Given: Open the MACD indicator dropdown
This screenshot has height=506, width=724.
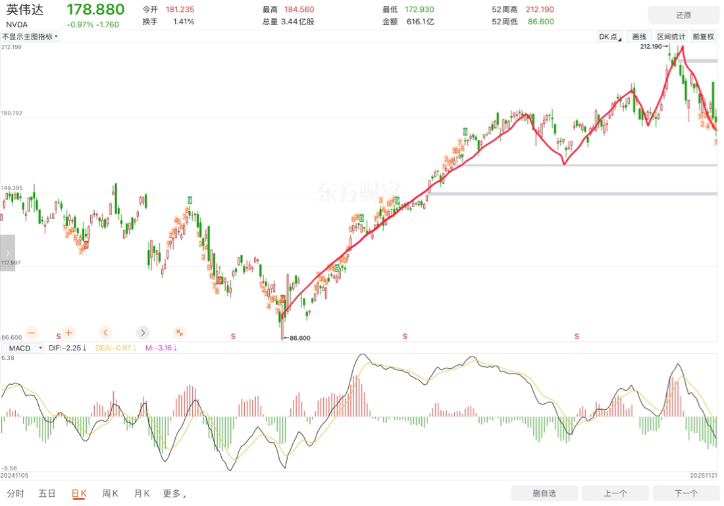Looking at the screenshot, I should point(23,348).
